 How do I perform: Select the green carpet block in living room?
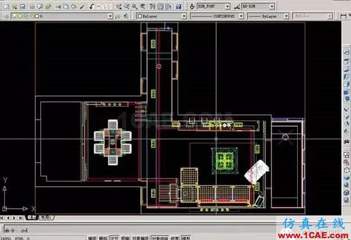pyautogui.click(x=225, y=160)
